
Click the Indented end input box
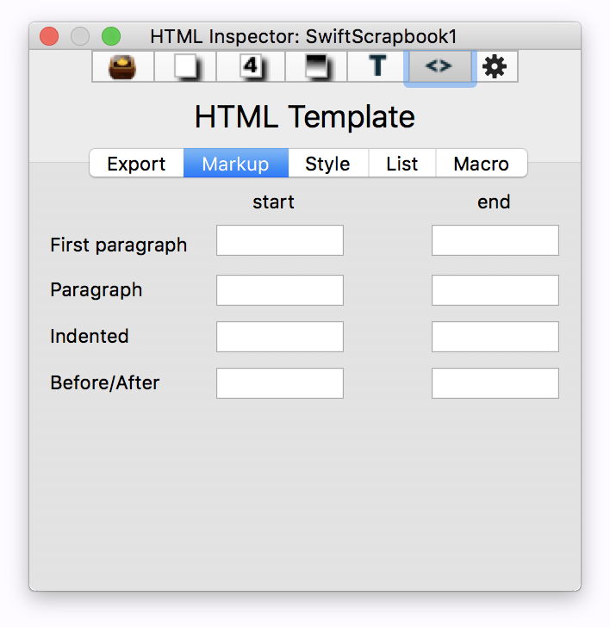[495, 337]
